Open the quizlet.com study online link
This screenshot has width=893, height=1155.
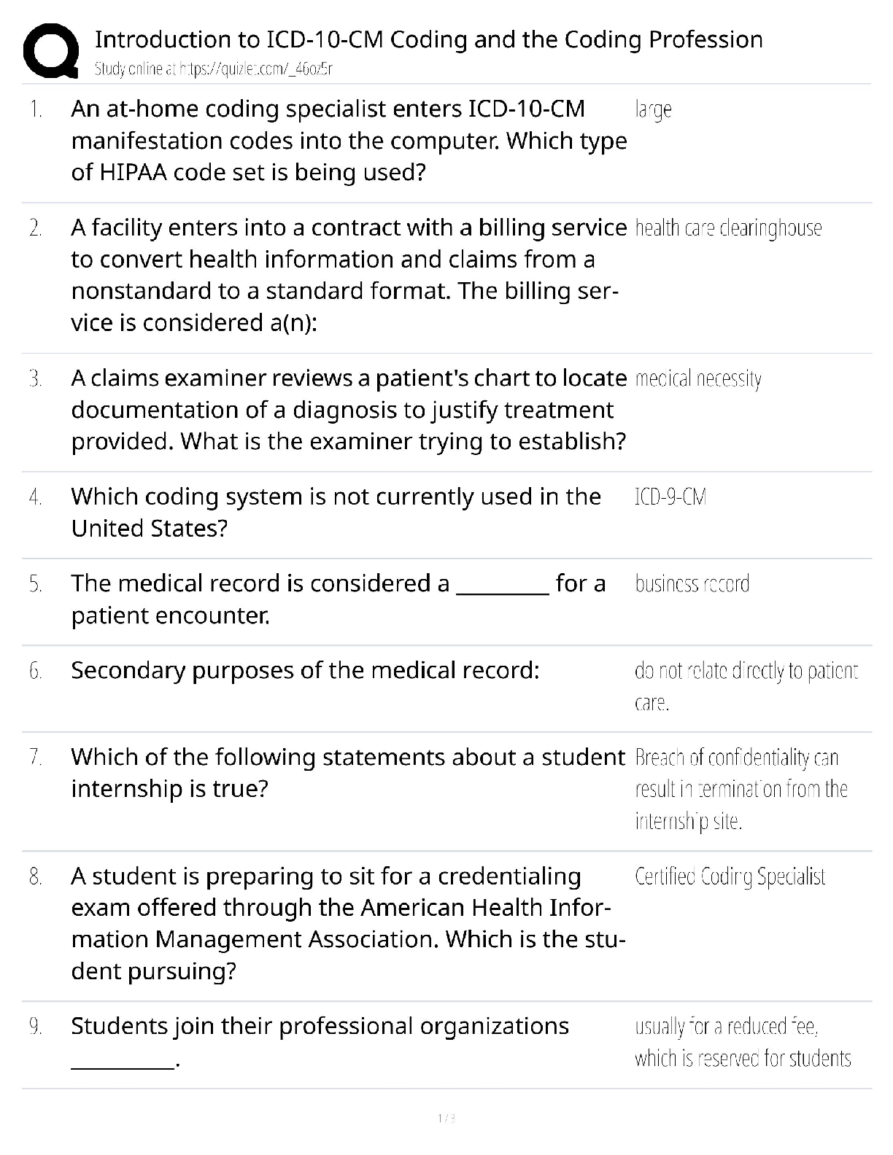[x=214, y=69]
